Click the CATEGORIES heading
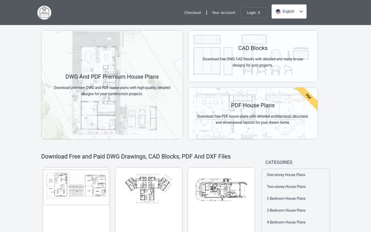 (279, 162)
